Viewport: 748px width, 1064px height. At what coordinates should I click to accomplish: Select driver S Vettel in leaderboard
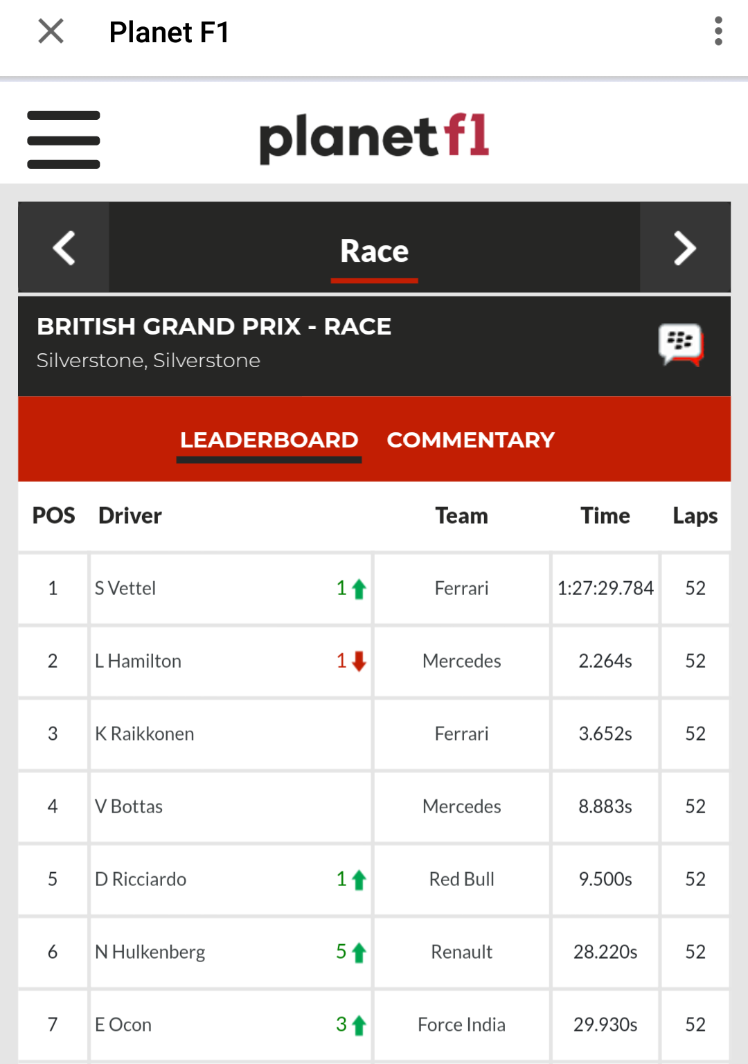click(125, 589)
